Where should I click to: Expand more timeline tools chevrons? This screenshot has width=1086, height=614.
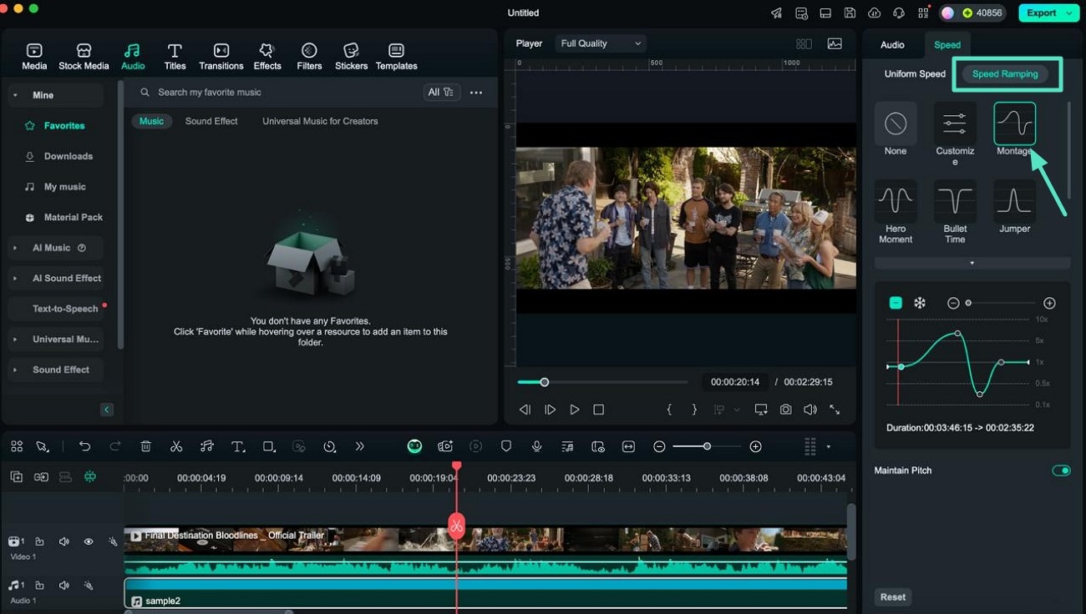pos(360,446)
